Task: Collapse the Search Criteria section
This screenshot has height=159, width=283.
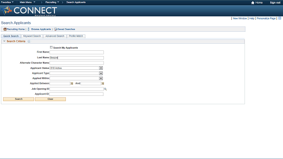Action: click(x=4, y=41)
